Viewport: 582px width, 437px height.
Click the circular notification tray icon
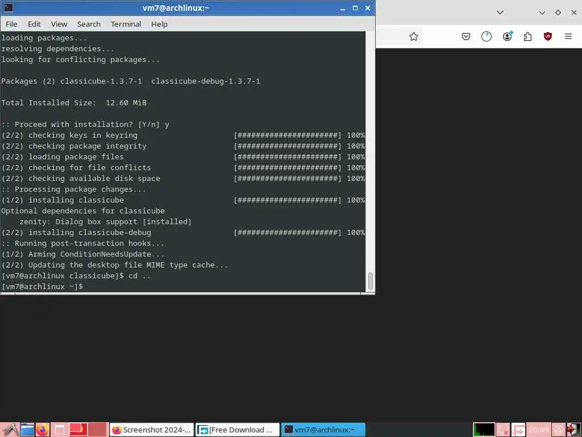[559, 430]
